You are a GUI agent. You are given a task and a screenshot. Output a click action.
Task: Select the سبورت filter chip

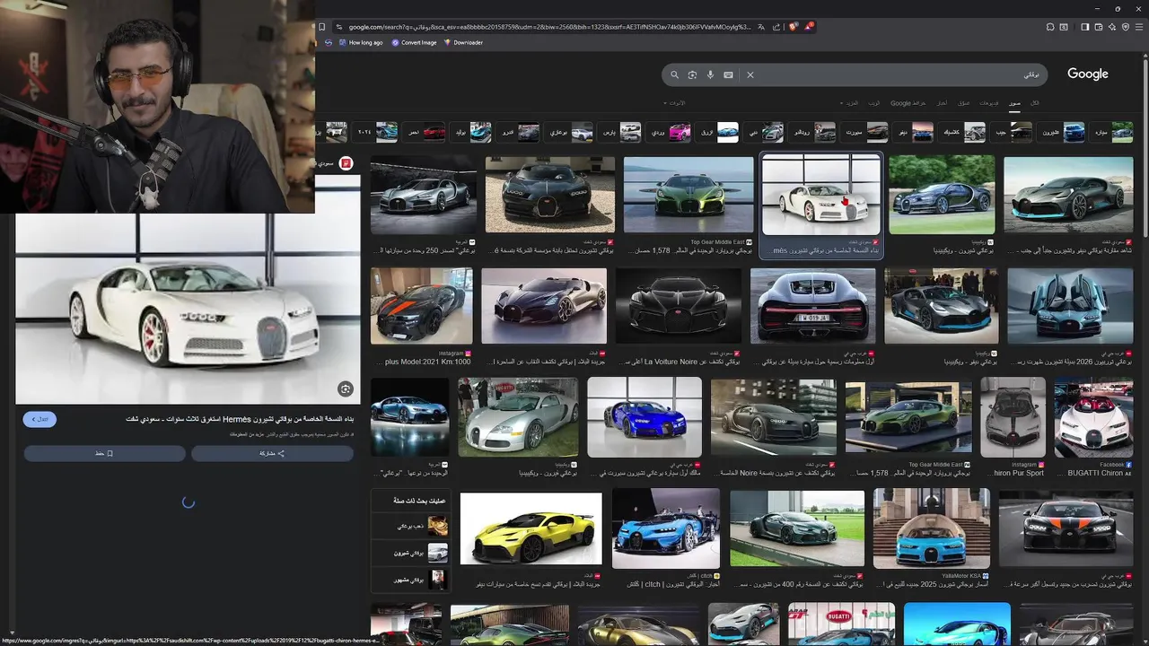point(864,132)
